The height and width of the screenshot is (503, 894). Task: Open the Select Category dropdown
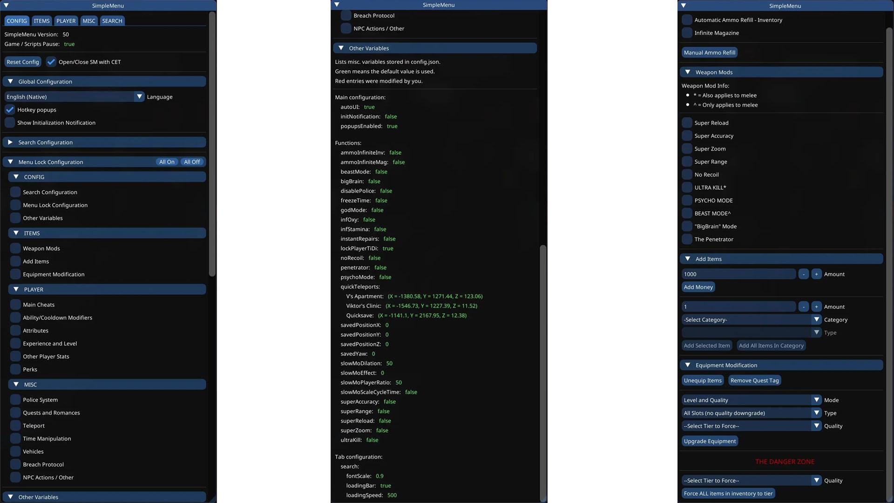tap(752, 320)
